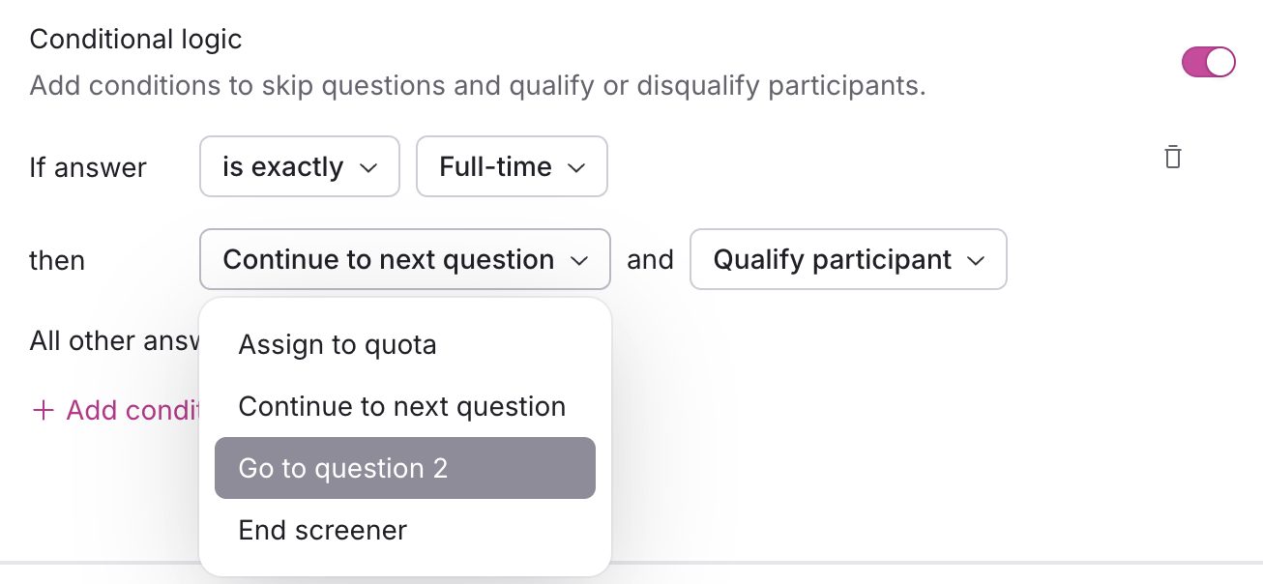Screen dimensions: 1263x584
Task: Click the "If answer" label
Action: (x=88, y=167)
